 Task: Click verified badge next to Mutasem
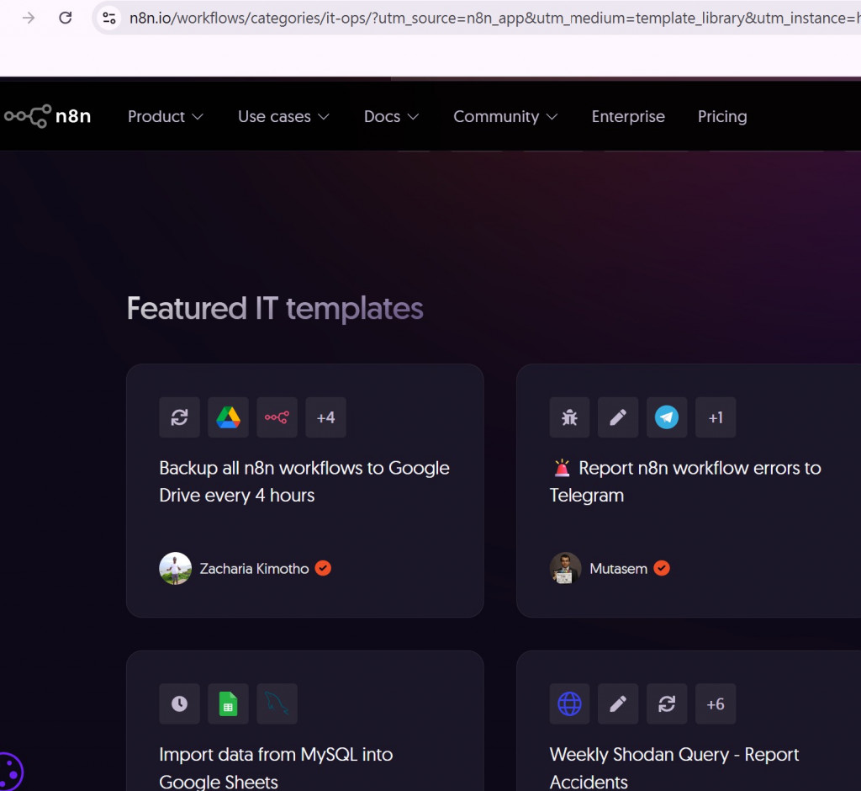[x=662, y=568]
